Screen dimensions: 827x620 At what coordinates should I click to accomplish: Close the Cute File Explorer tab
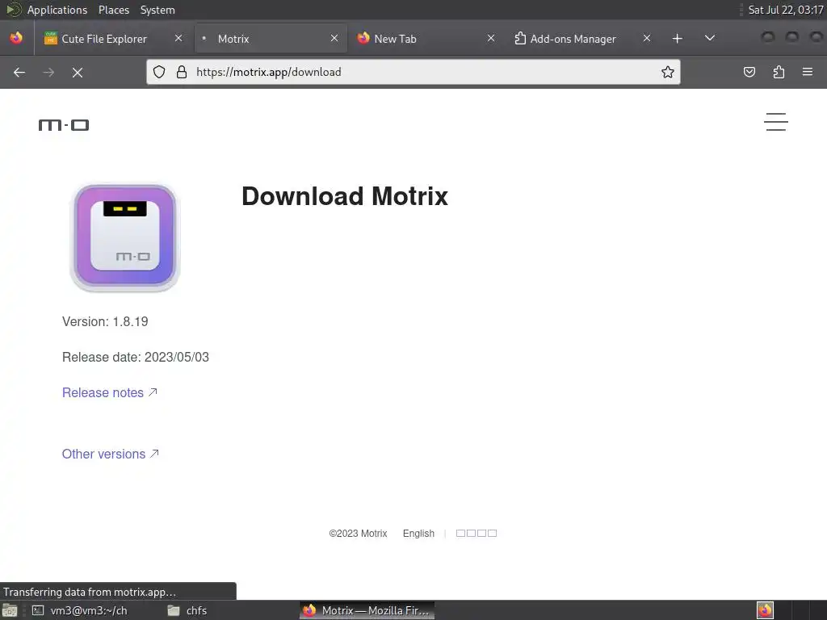pos(178,39)
